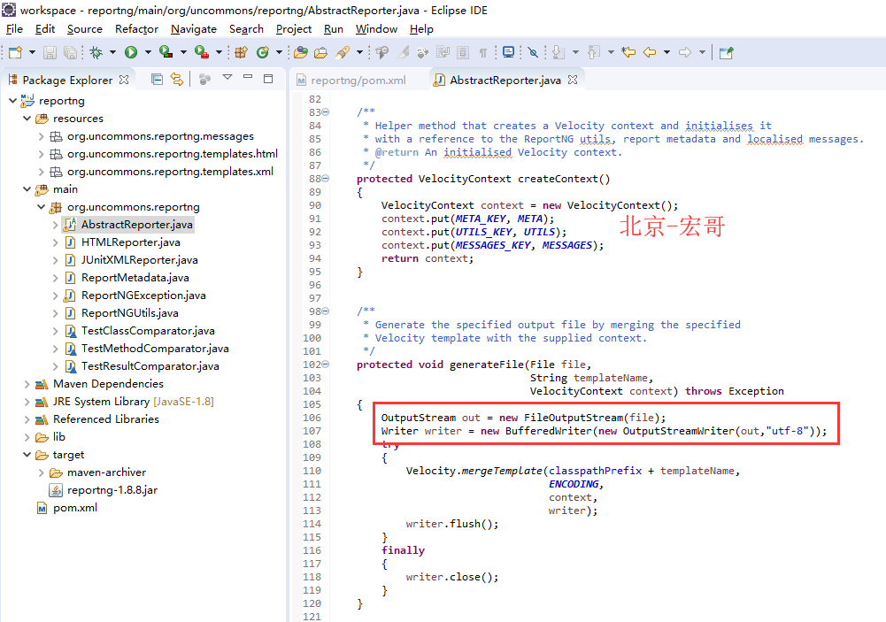Click the Skip All Breakpoints icon
886x622 pixels.
pos(532,52)
